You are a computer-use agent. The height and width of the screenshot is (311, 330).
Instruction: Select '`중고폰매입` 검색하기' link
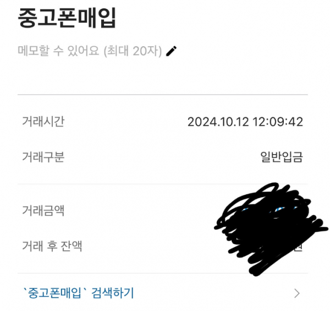point(78,293)
